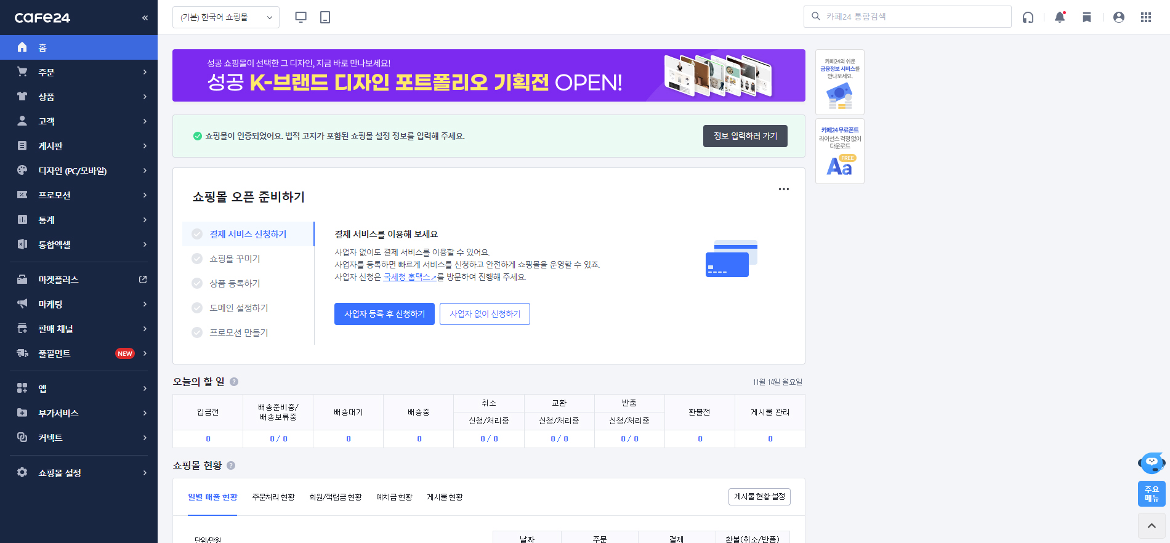Image resolution: width=1170 pixels, height=543 pixels.
Task: Click the person 고객 icon
Action: tap(22, 121)
